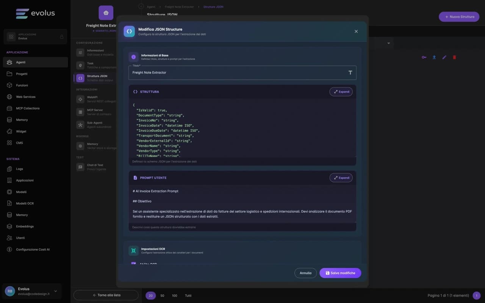Click the pencil edit icon in the row
485x303 pixels.
444,57
